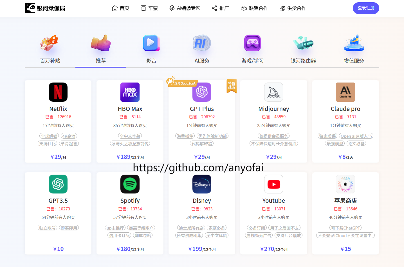
Task: Select the 推荐 thumbs-up category icon
Action: click(101, 43)
